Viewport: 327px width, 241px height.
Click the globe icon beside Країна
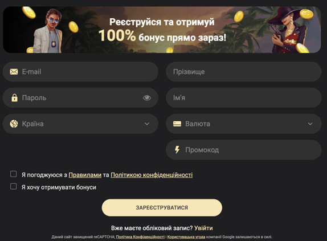(x=14, y=124)
